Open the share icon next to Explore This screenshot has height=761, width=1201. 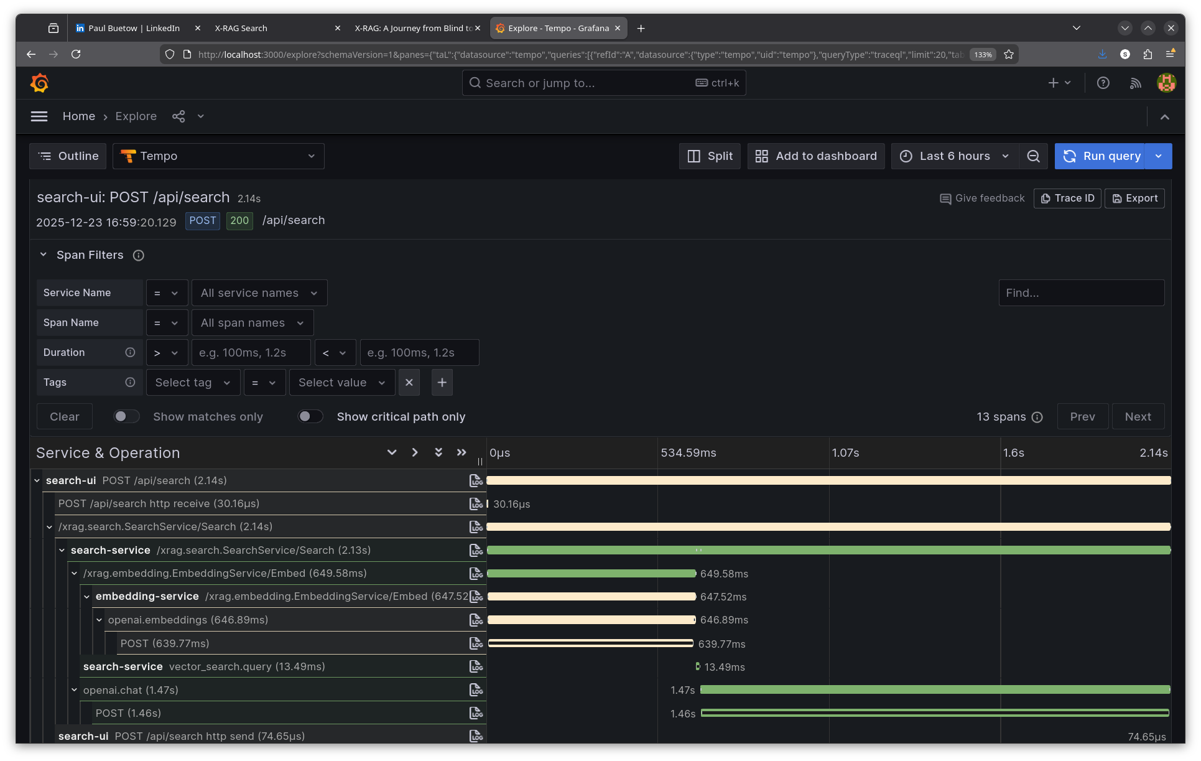[179, 116]
